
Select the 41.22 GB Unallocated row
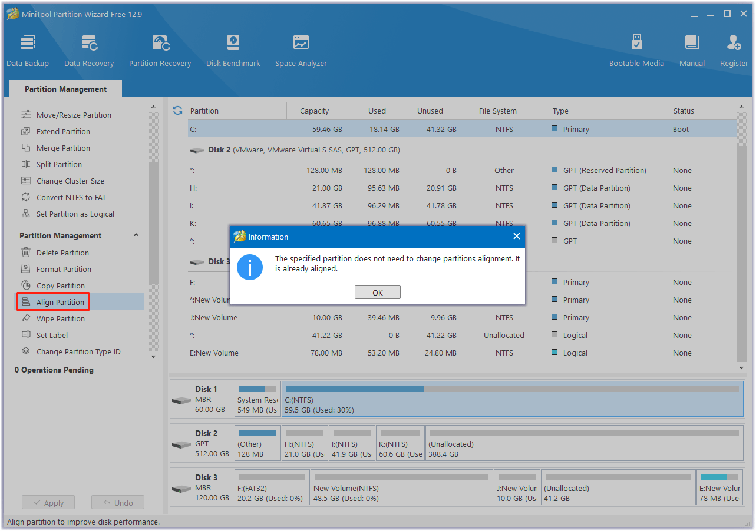coord(461,335)
